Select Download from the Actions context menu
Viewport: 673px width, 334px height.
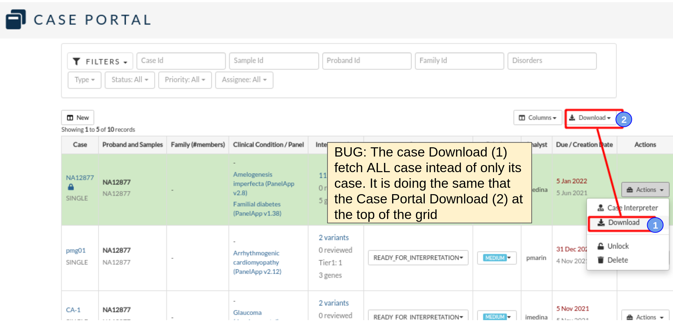click(x=624, y=223)
